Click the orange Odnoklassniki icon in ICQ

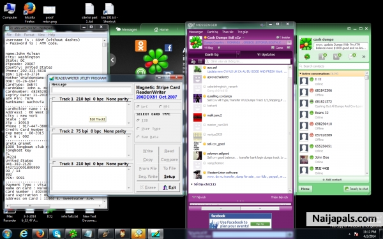coord(140,46)
